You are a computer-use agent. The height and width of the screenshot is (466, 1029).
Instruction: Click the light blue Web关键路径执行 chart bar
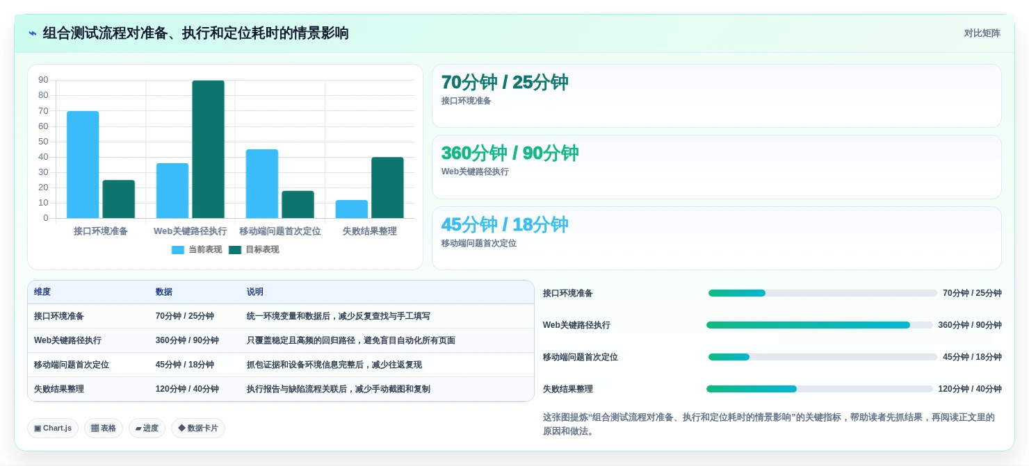pyautogui.click(x=172, y=191)
